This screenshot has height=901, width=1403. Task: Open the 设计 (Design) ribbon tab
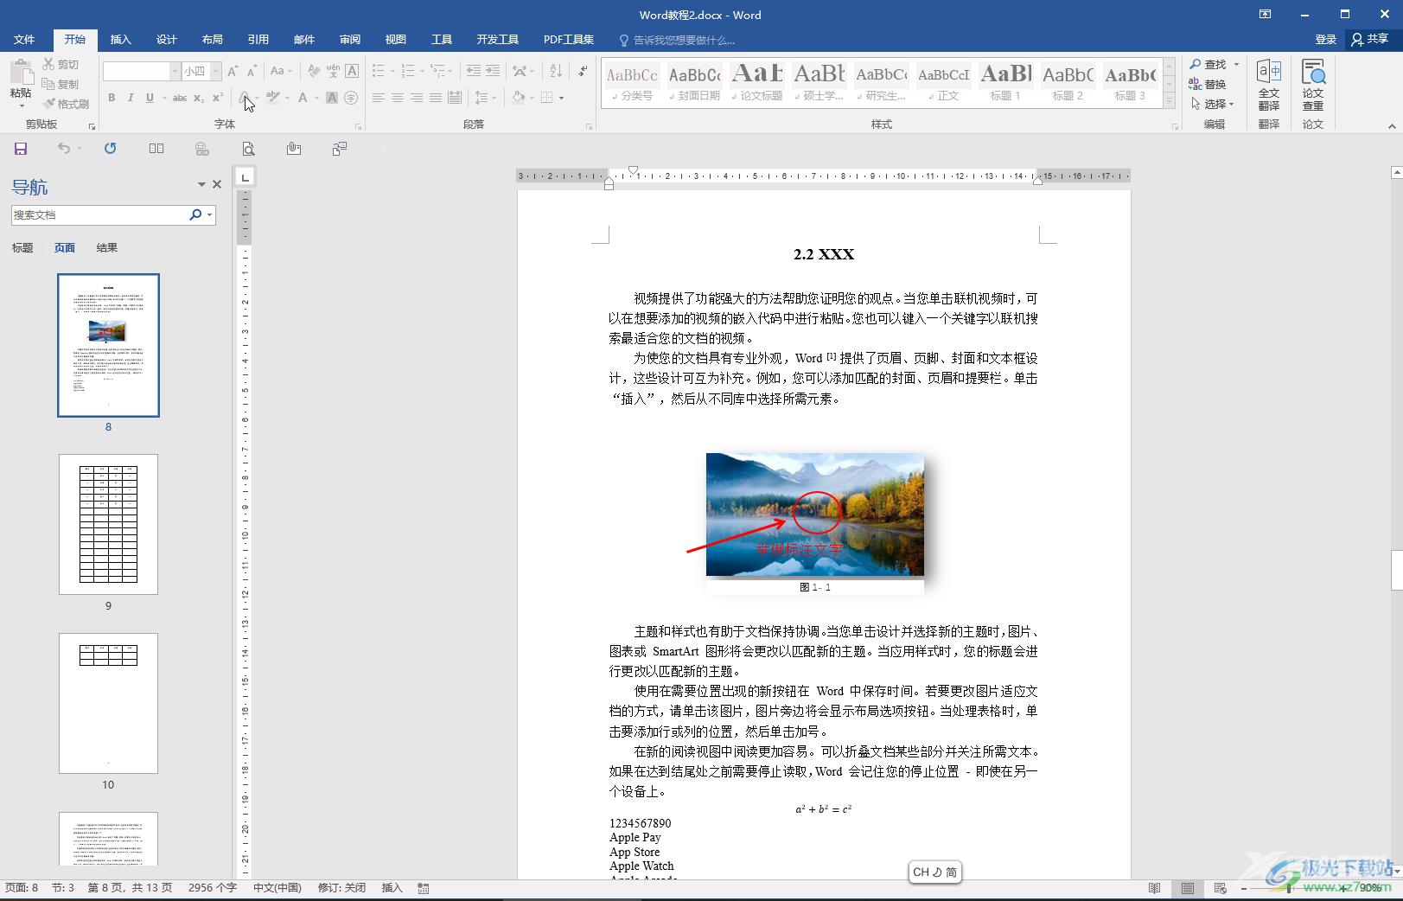tap(167, 39)
